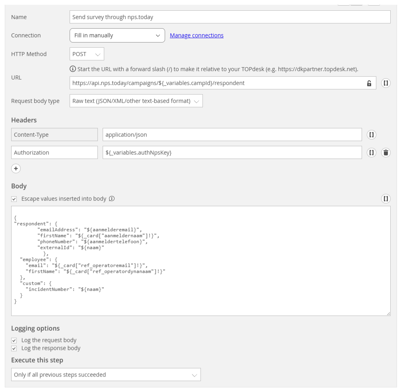Insert a variable into the Authorization header value
The image size is (401, 392).
click(x=371, y=152)
